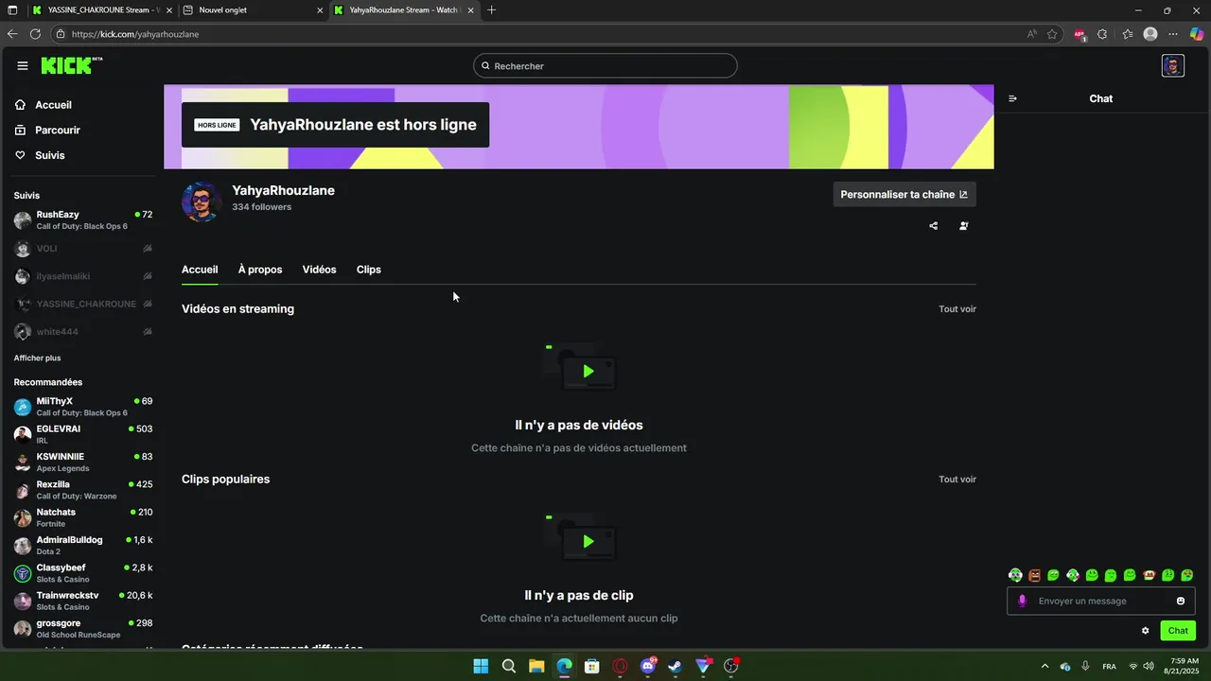
Task: Open the emoji picker in chat
Action: point(1181,602)
